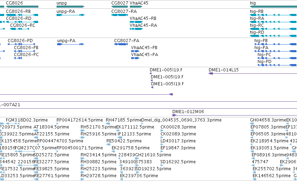297x181 pixels.
Task: Select the EK193051.5prime EST label
Action: (269, 148)
